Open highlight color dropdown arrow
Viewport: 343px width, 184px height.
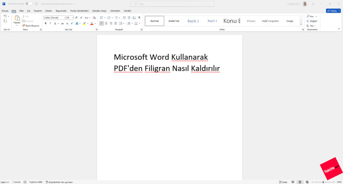(88, 23)
